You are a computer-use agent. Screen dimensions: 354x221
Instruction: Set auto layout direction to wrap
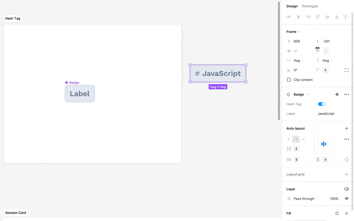pyautogui.click(x=303, y=139)
